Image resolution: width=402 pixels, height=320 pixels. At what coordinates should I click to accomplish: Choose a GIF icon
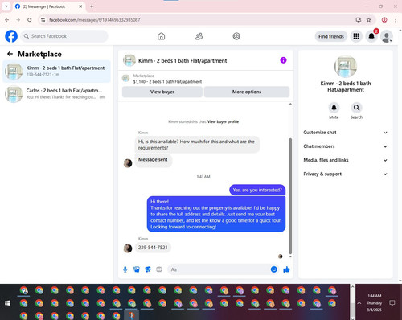pyautogui.click(x=159, y=269)
